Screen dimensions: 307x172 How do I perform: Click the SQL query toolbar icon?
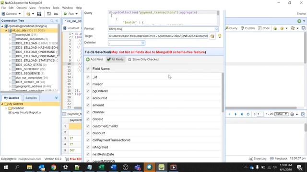(x=56, y=14)
